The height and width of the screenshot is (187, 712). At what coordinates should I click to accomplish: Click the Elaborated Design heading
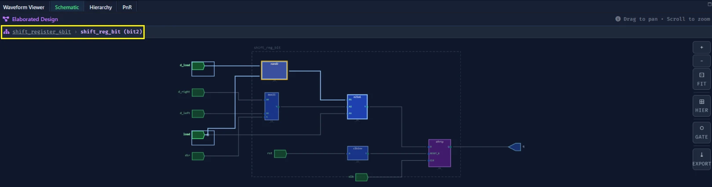click(x=35, y=19)
